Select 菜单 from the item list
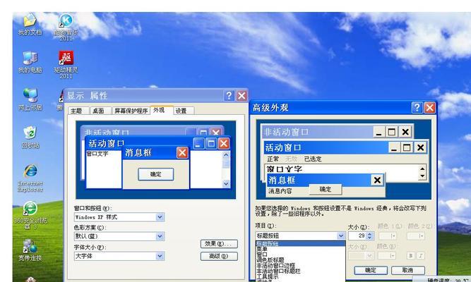The height and width of the screenshot is (282, 471). point(263,248)
